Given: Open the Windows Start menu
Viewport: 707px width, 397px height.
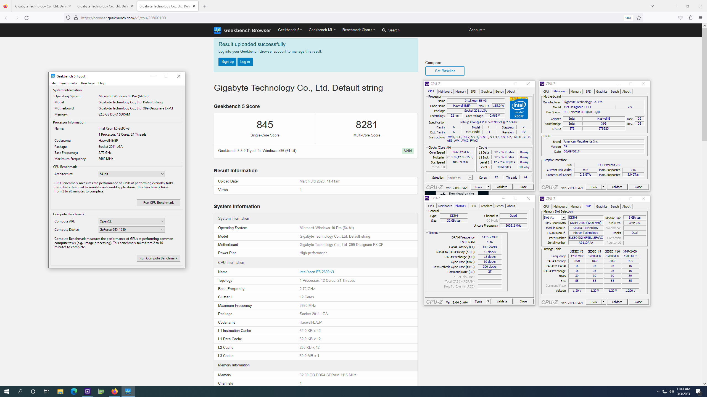Looking at the screenshot, I should (7, 391).
